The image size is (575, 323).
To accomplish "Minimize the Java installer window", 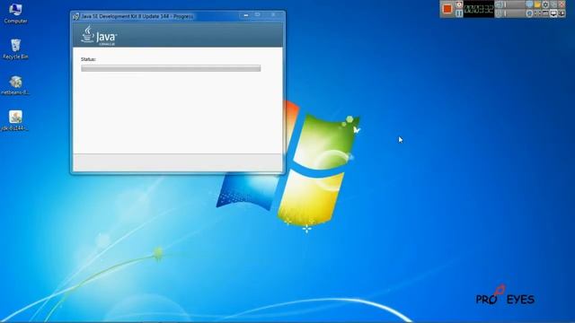I will [x=245, y=15].
